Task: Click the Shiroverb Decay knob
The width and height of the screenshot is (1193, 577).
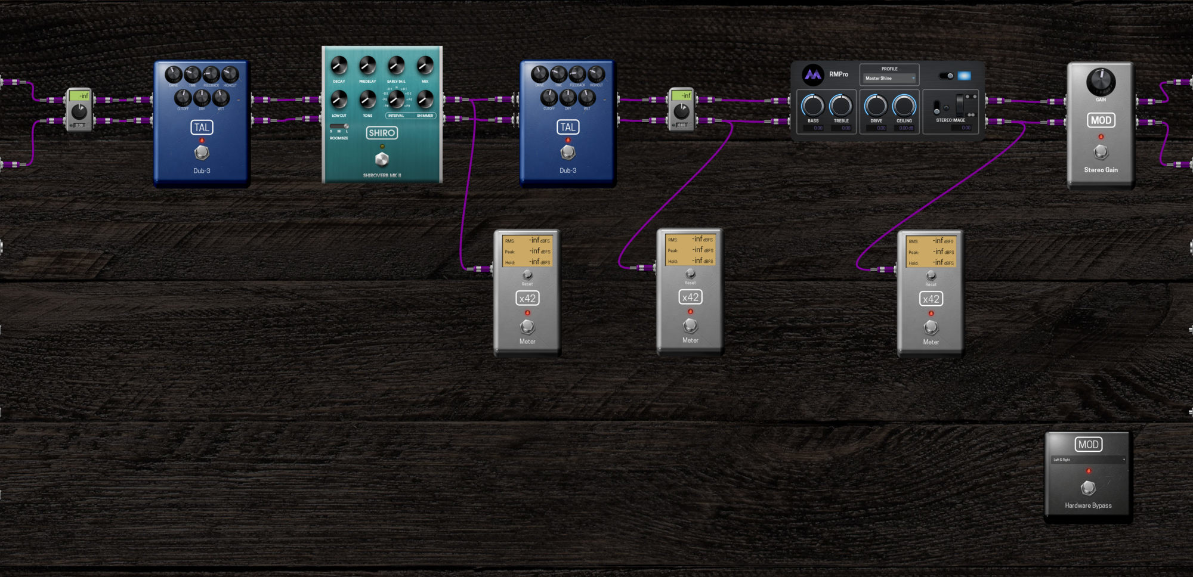Action: click(x=339, y=66)
